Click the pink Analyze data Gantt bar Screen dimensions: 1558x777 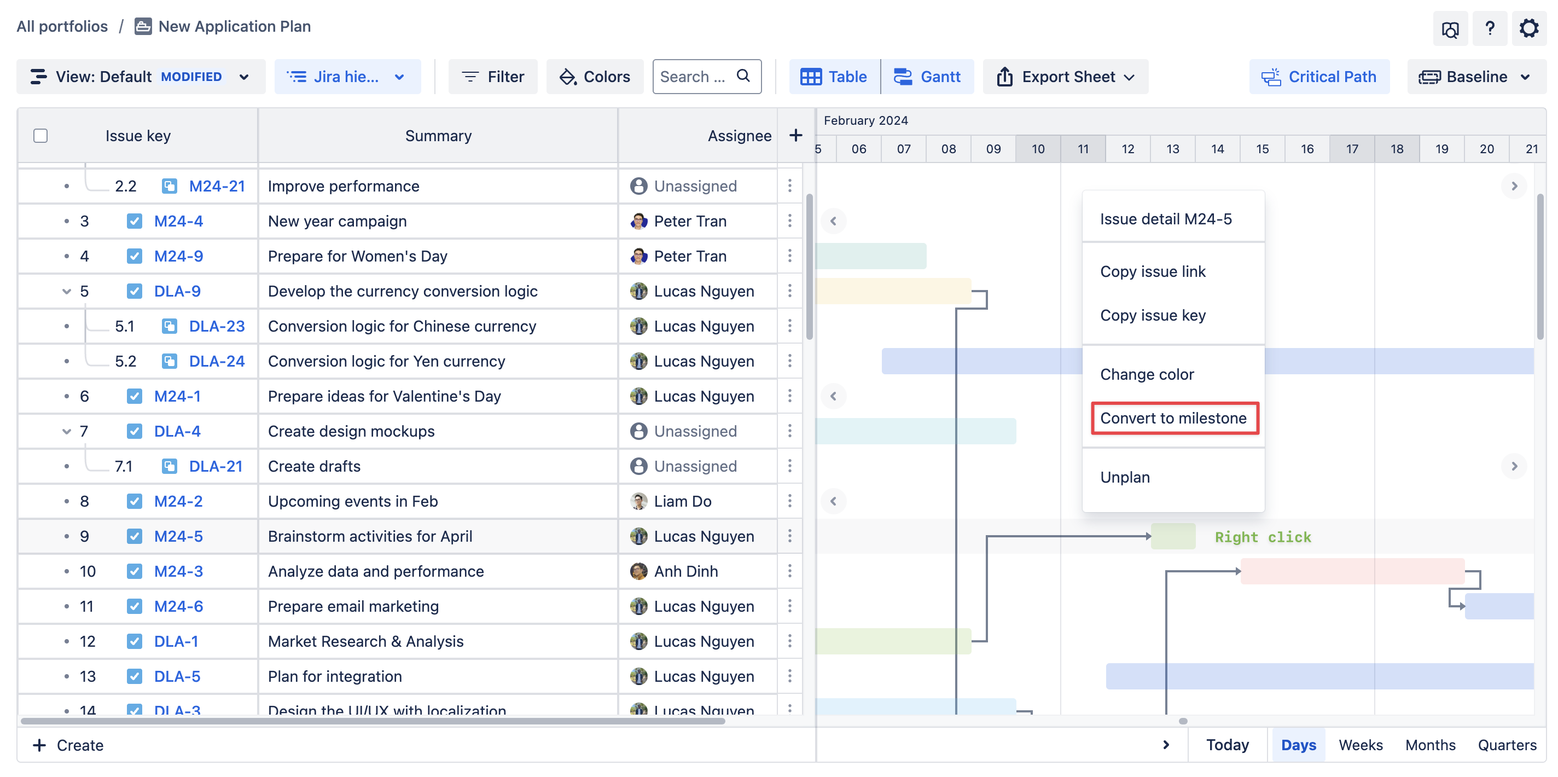click(1352, 571)
